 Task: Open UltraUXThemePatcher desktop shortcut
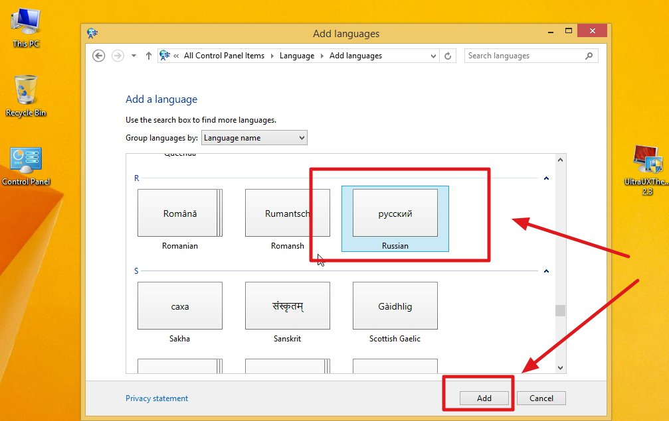click(647, 170)
